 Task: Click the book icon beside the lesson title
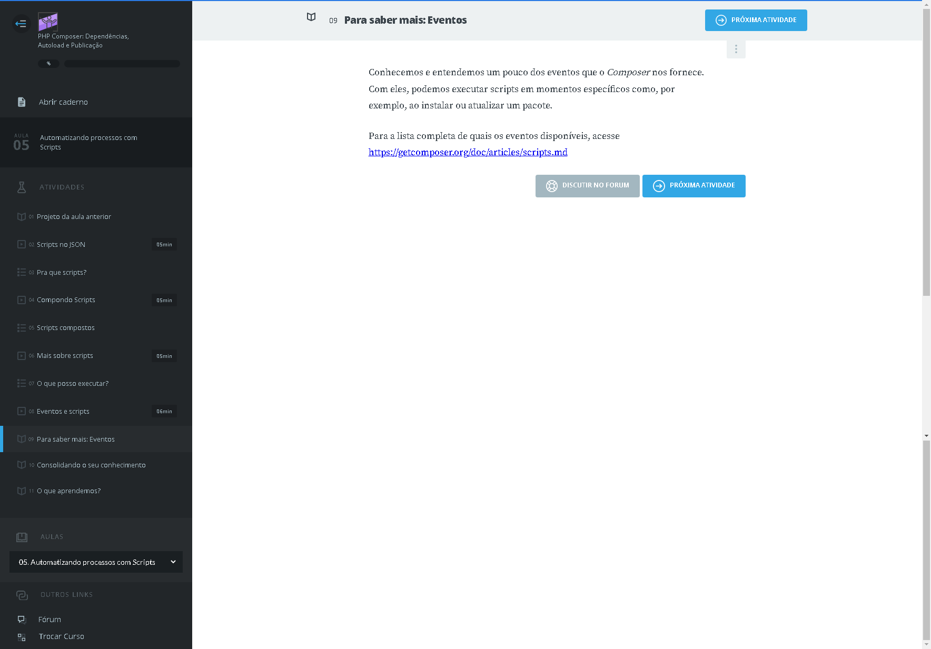(x=311, y=17)
